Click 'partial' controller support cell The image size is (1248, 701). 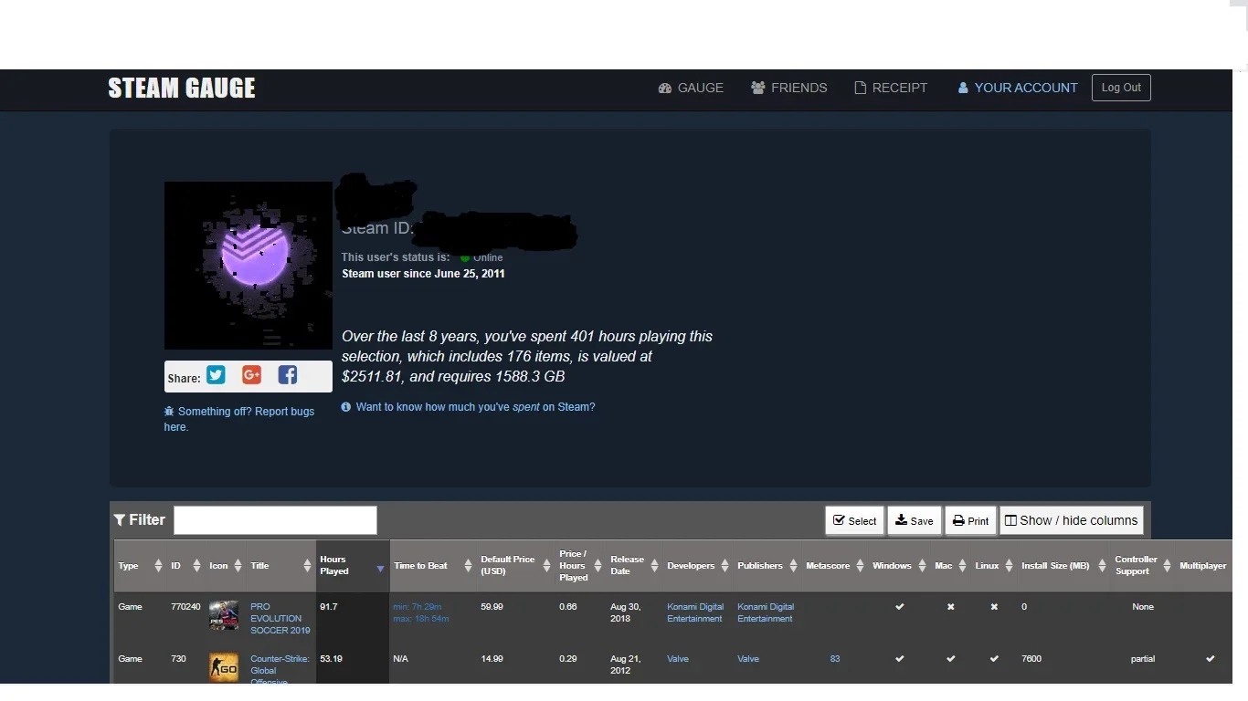pyautogui.click(x=1143, y=659)
